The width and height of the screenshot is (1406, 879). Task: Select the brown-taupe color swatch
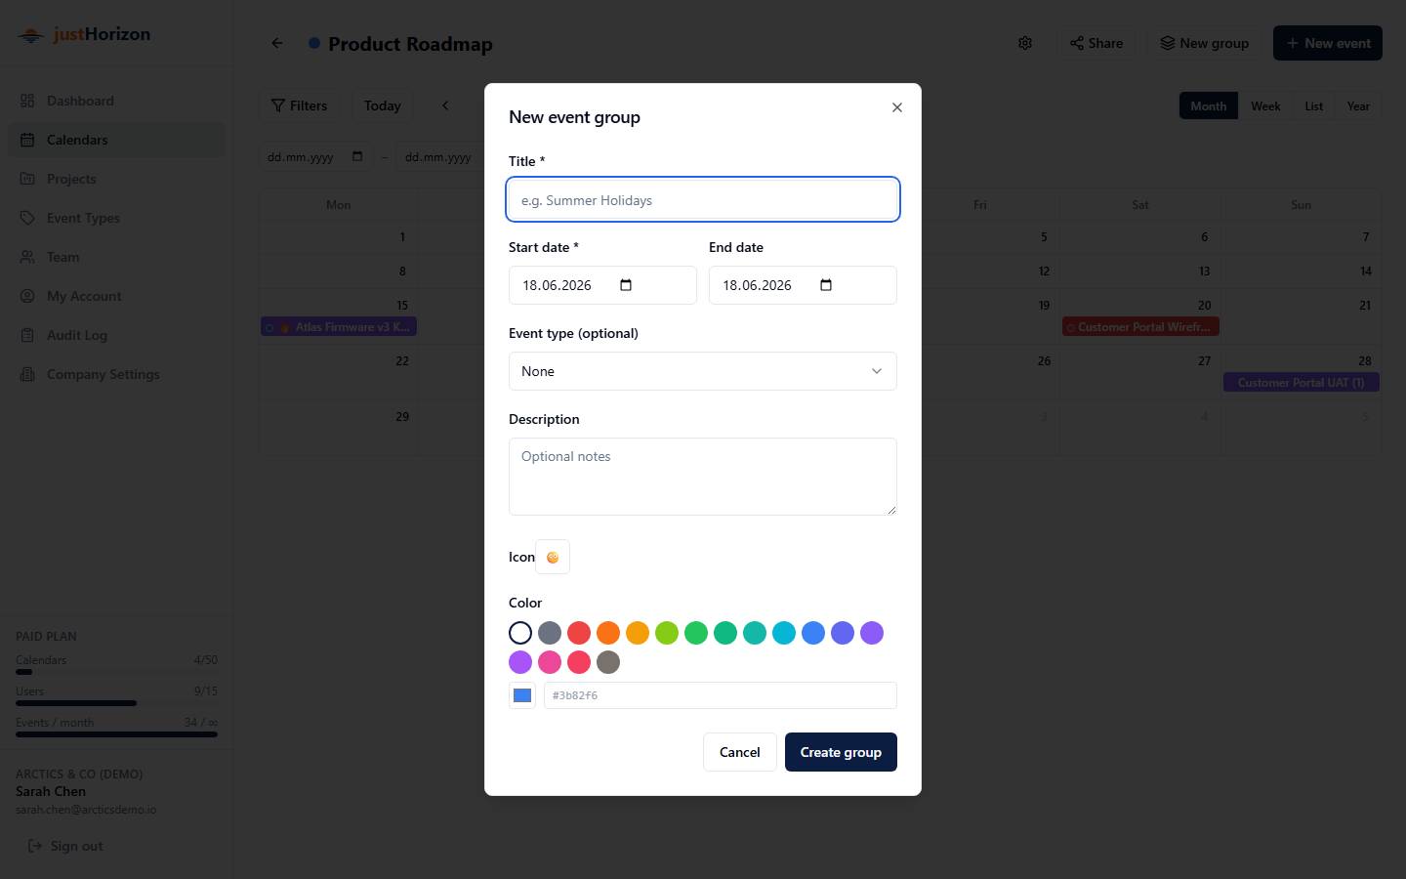pos(608,662)
